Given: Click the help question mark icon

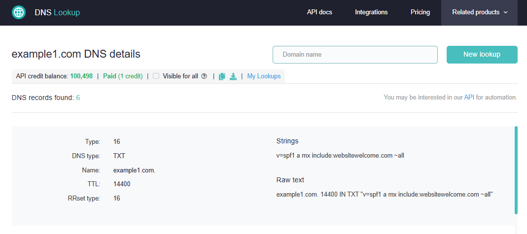Looking at the screenshot, I should [x=204, y=76].
